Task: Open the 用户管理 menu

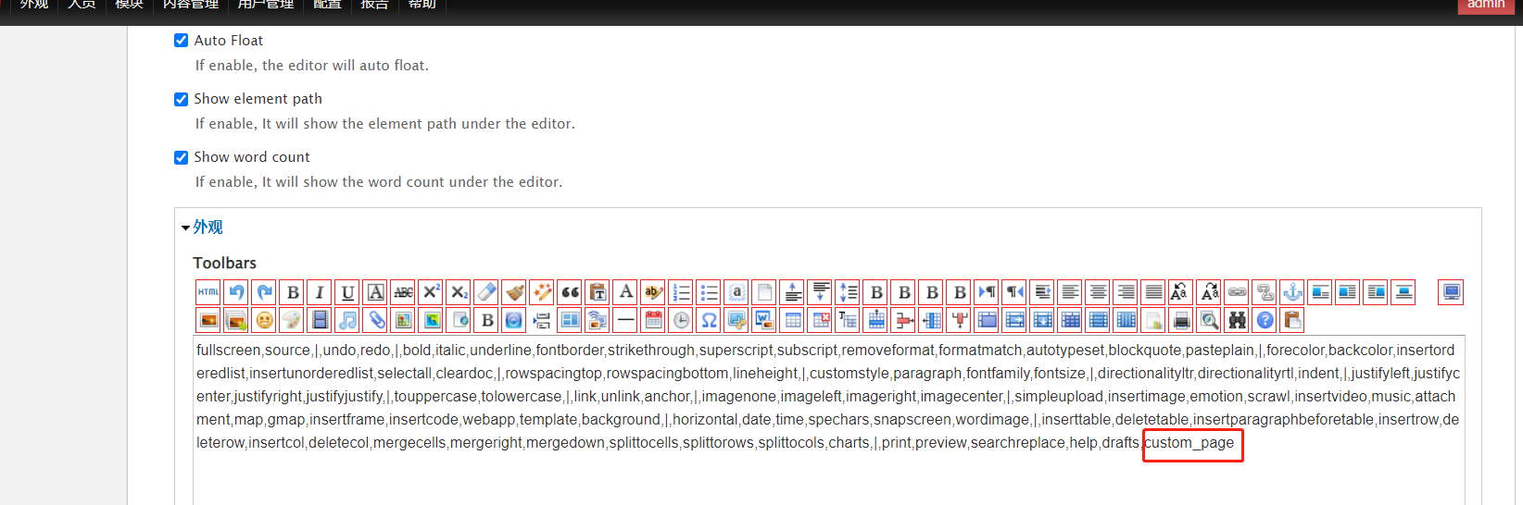Action: pyautogui.click(x=265, y=5)
